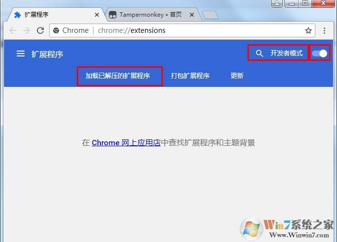Open the Chrome 网上应用店 link
Screen dimensions: 337x242
point(126,143)
